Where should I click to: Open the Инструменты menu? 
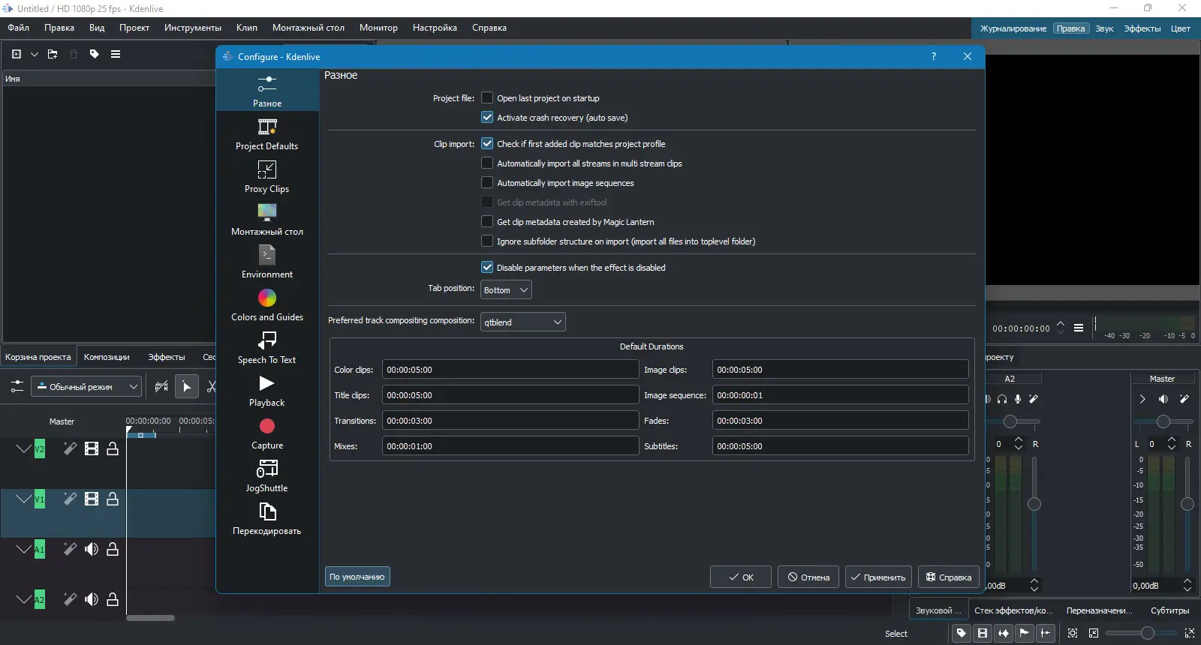pos(193,28)
